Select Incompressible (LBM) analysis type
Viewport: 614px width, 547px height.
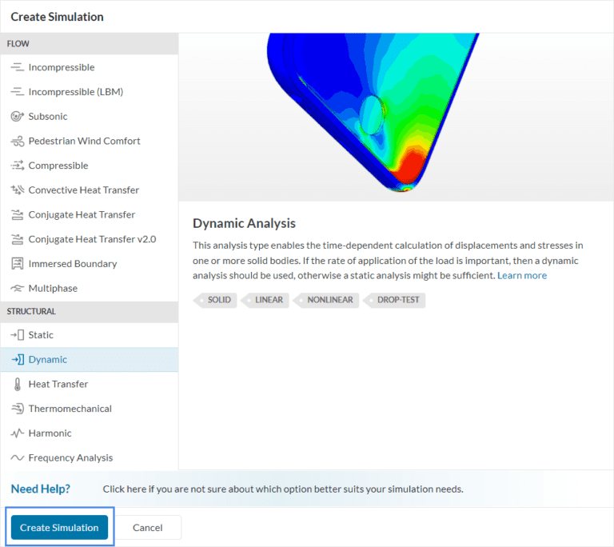pos(75,92)
